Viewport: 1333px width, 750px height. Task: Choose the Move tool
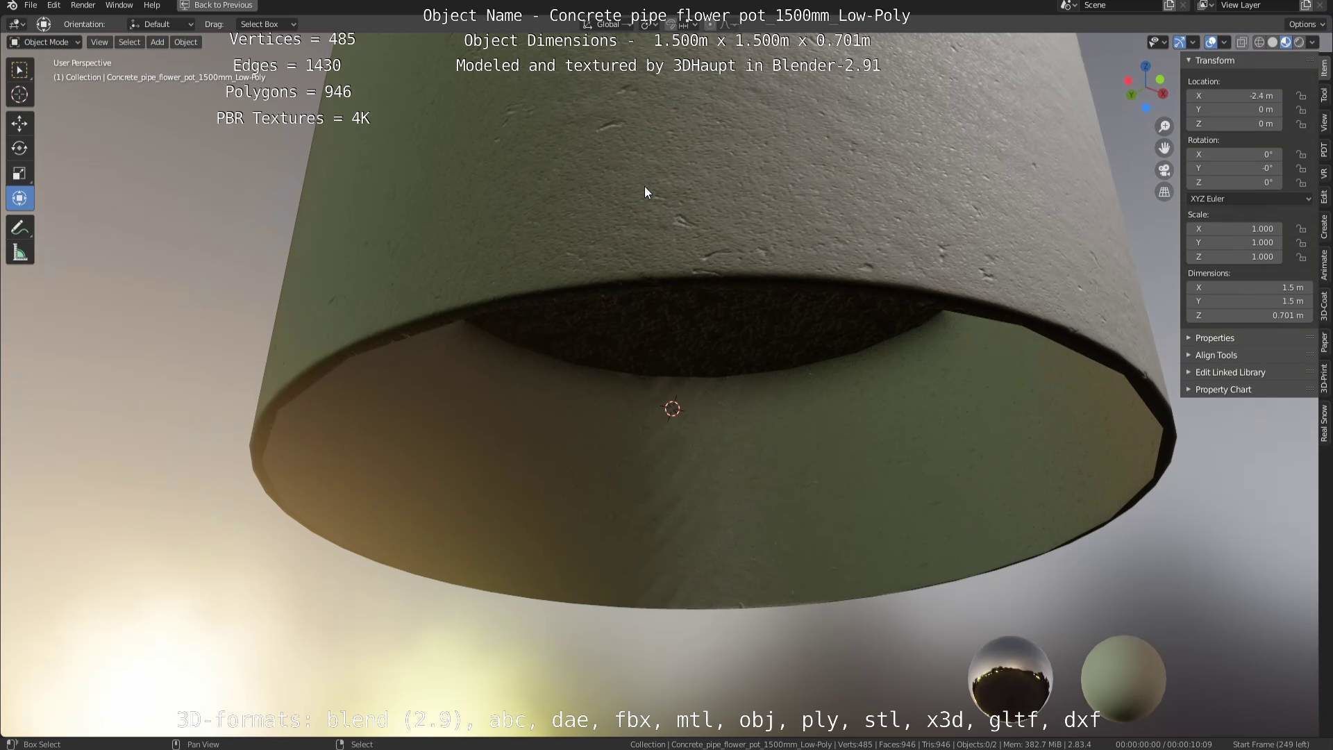click(19, 124)
